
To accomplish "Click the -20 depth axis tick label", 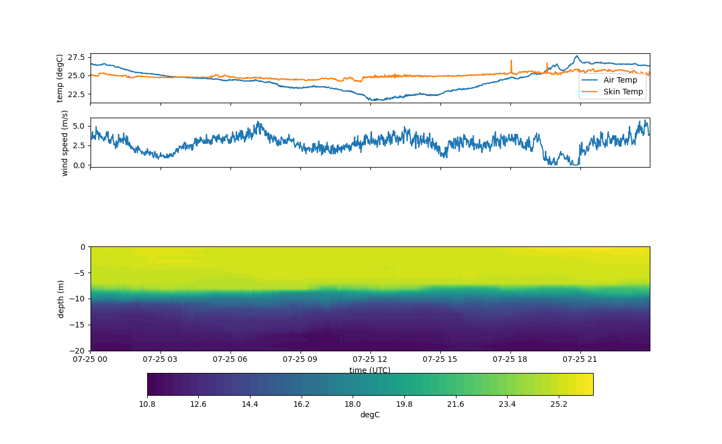I will click(78, 351).
